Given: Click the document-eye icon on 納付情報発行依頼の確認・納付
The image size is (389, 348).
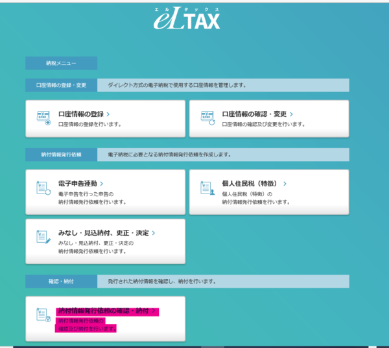Looking at the screenshot, I should click(43, 315).
